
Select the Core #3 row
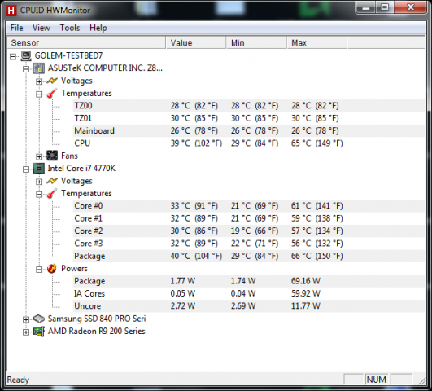tap(249, 244)
